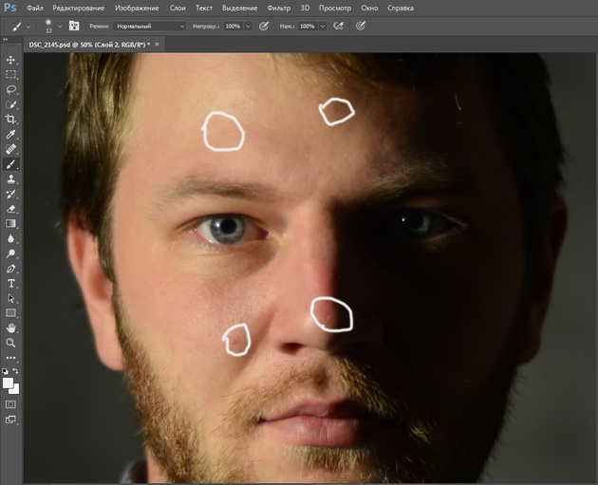The image size is (598, 485).
Task: Open the 3D menu
Action: 305,8
